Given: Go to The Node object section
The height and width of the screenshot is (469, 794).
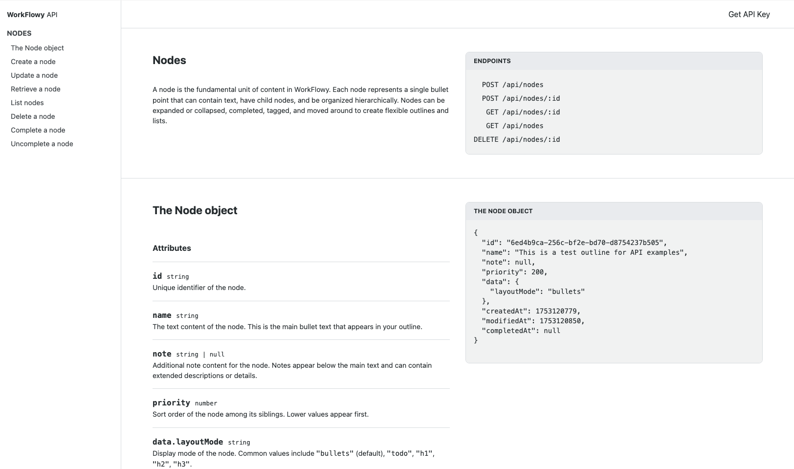Looking at the screenshot, I should pos(37,48).
